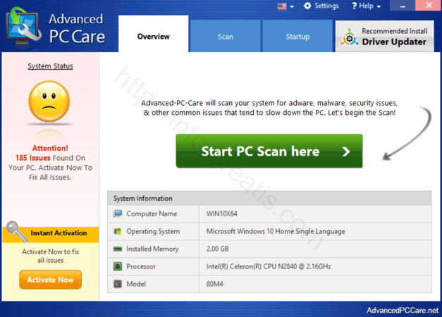This screenshot has width=442, height=317.
Task: Switch to the Scan tab
Action: tap(226, 36)
